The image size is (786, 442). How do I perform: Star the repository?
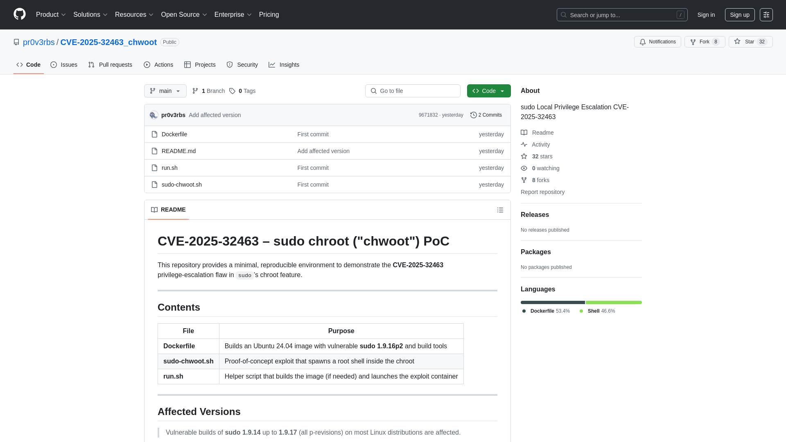pos(750,42)
